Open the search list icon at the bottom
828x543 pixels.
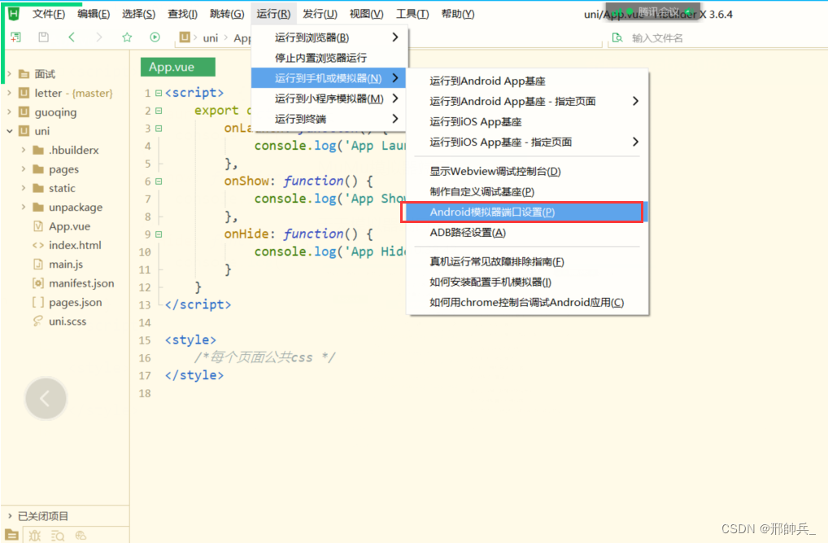click(58, 536)
